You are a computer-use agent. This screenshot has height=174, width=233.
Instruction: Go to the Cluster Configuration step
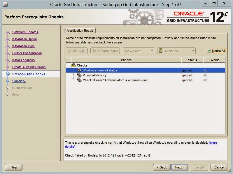(27, 53)
